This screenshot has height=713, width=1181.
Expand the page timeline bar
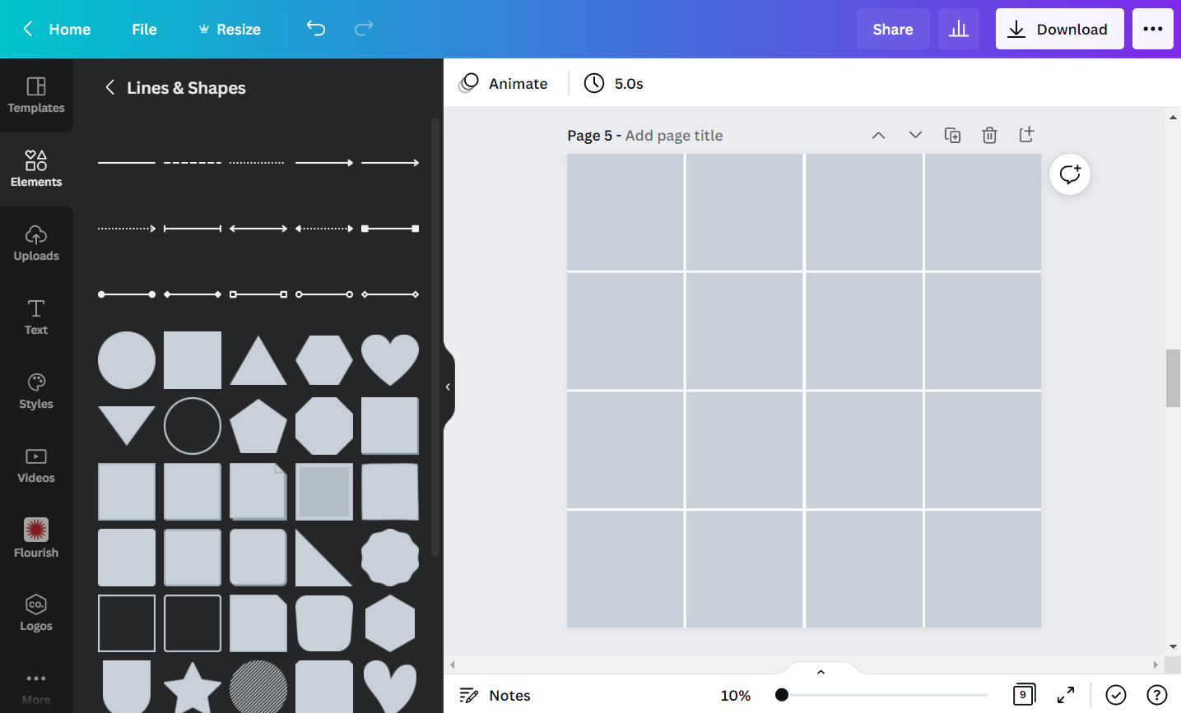click(821, 672)
